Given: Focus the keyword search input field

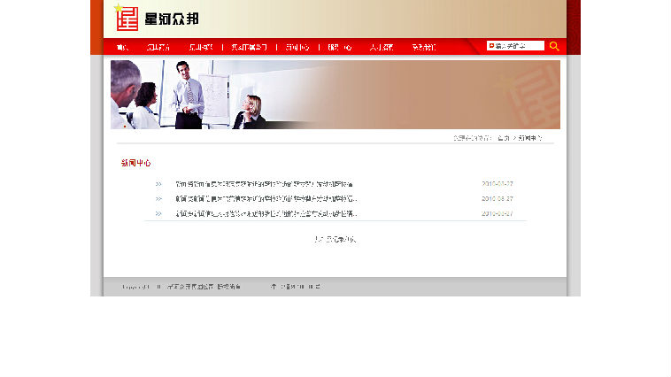Looking at the screenshot, I should click(x=515, y=46).
